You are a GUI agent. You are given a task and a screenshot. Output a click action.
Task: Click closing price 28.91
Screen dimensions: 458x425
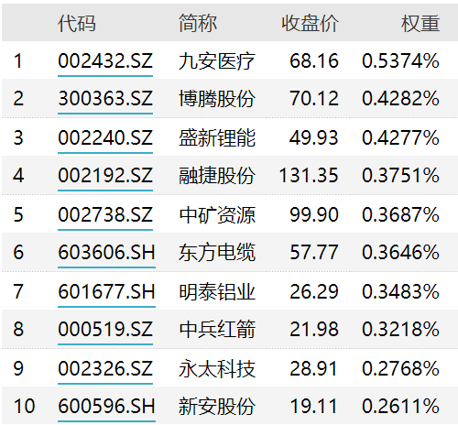click(x=313, y=368)
